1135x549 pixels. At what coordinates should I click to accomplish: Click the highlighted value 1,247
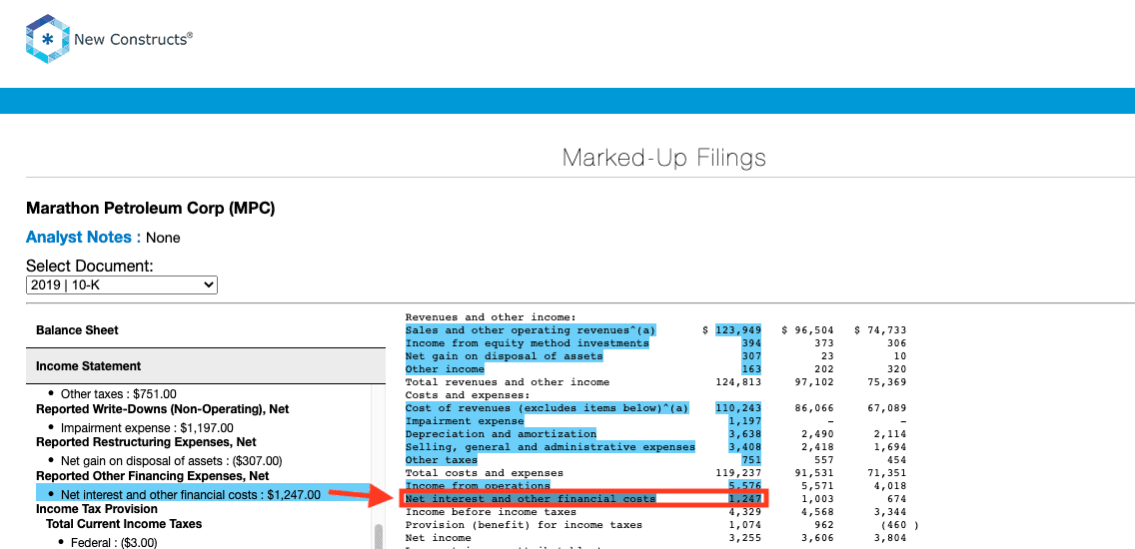744,499
